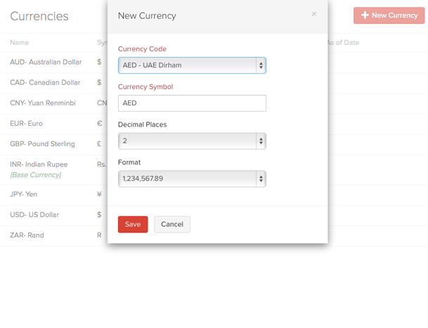Open CAD- Canadian Dollar entry

pos(45,82)
